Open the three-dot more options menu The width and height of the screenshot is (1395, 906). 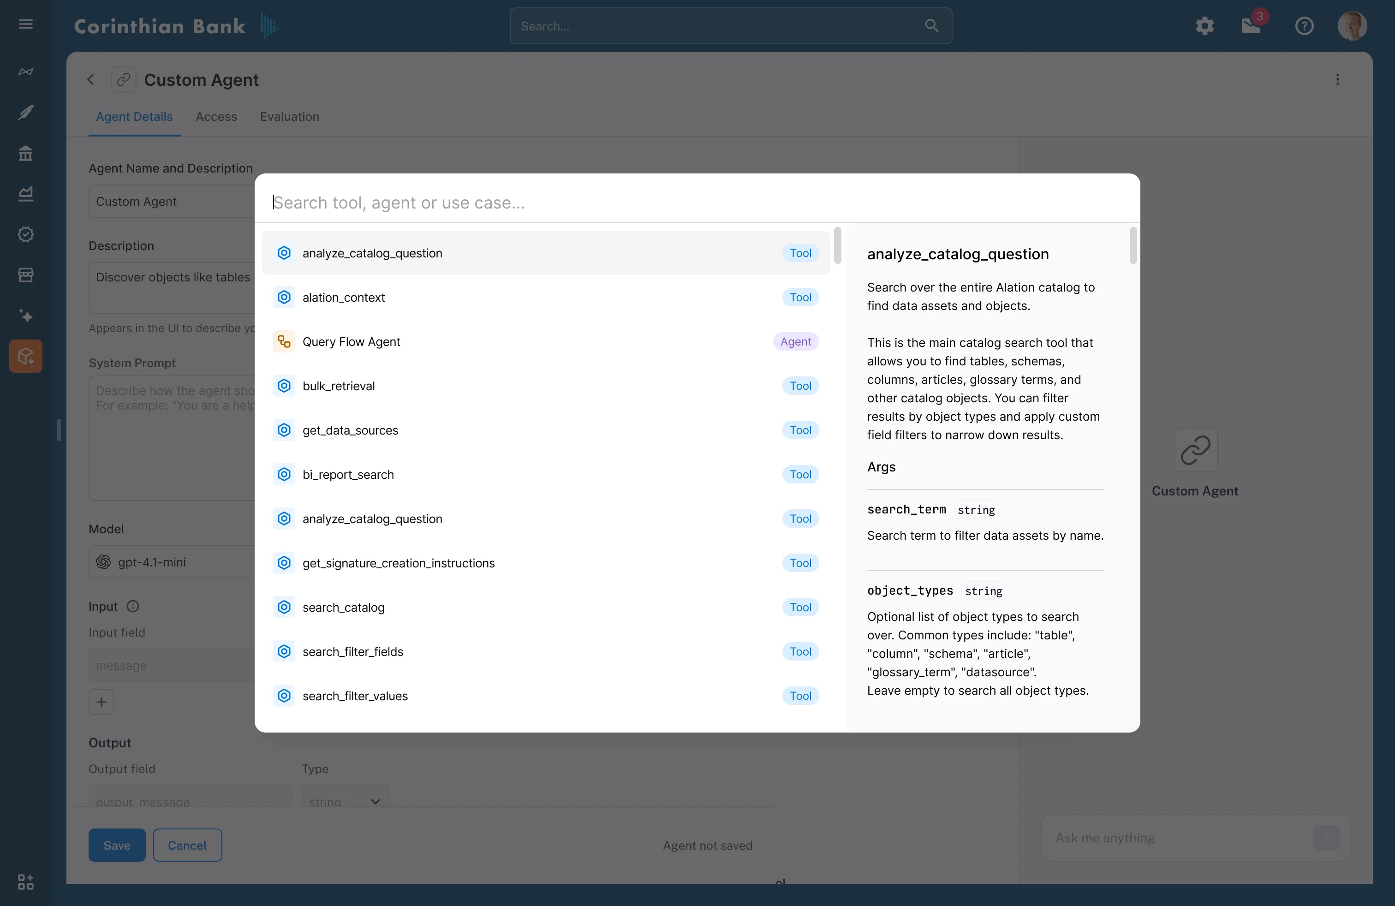tap(1337, 80)
